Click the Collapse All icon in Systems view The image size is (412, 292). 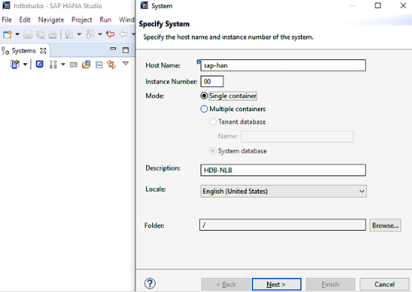(98, 65)
